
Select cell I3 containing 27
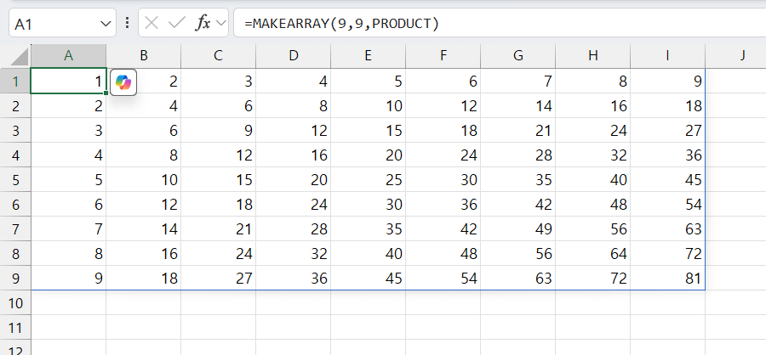pos(668,130)
